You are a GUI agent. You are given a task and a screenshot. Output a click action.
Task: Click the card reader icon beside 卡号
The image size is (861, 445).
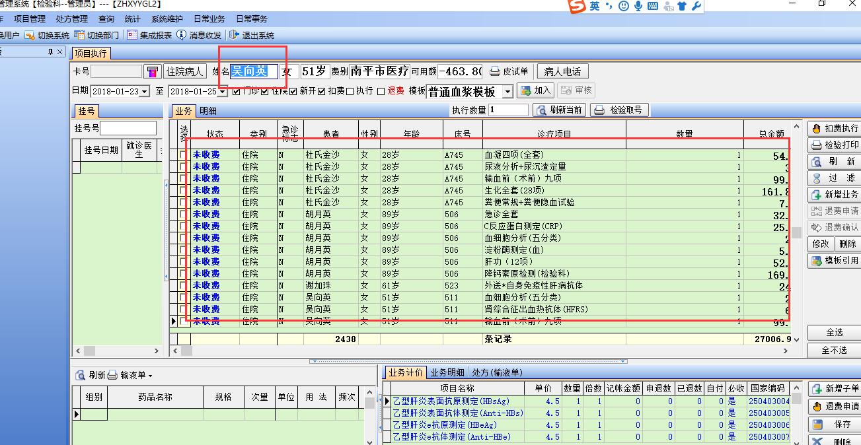pyautogui.click(x=153, y=71)
